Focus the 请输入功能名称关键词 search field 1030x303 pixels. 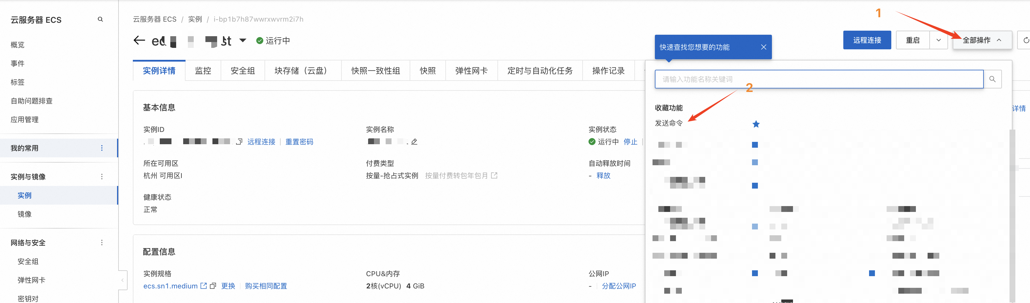pyautogui.click(x=819, y=79)
